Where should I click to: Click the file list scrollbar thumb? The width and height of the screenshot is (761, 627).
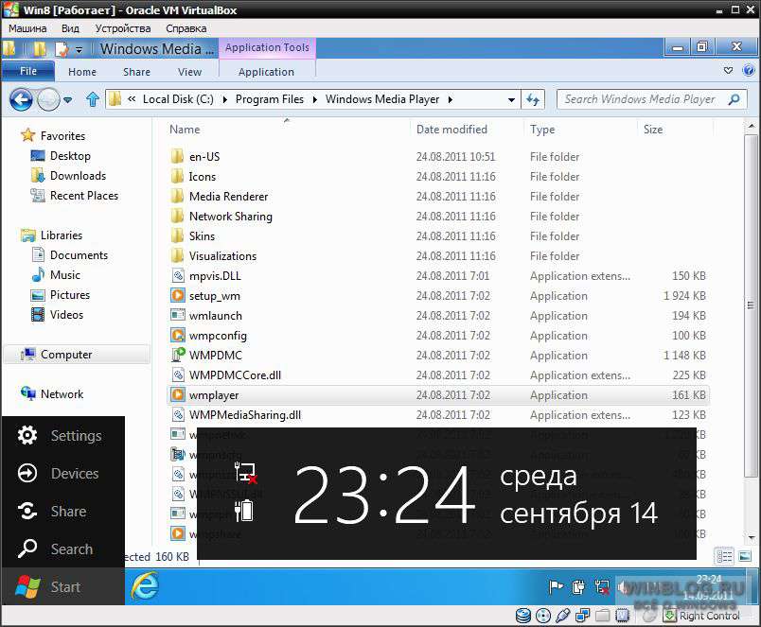coord(751,305)
